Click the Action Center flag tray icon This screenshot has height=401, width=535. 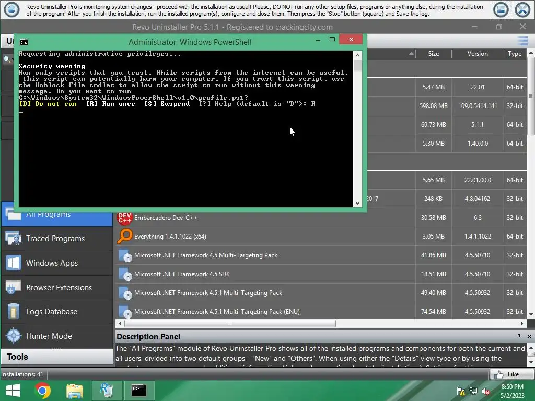[x=461, y=392]
